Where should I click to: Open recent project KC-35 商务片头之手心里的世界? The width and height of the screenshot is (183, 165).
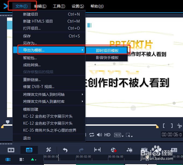49,130
